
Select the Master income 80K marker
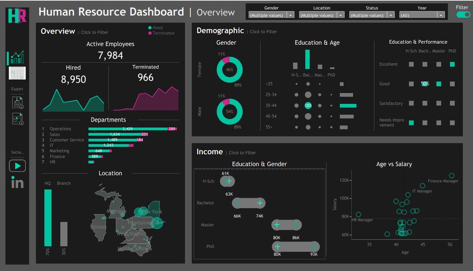click(277, 225)
